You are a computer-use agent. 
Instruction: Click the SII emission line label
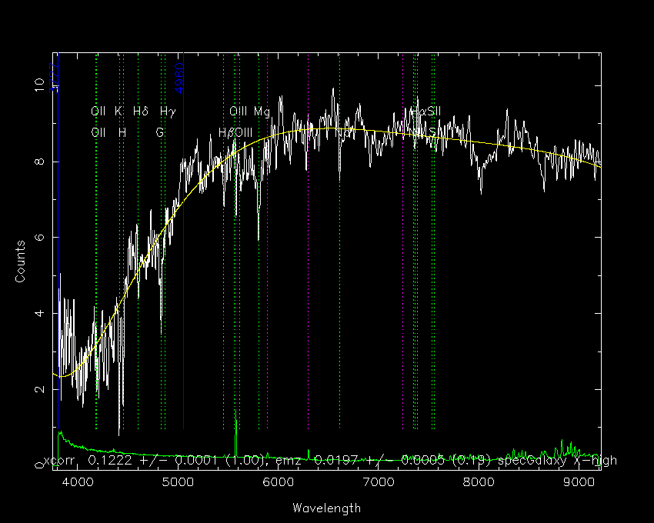(433, 112)
